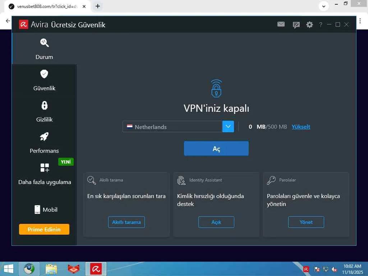Image resolution: width=368 pixels, height=276 pixels.
Task: Open network tray icon
Action: pos(325,269)
